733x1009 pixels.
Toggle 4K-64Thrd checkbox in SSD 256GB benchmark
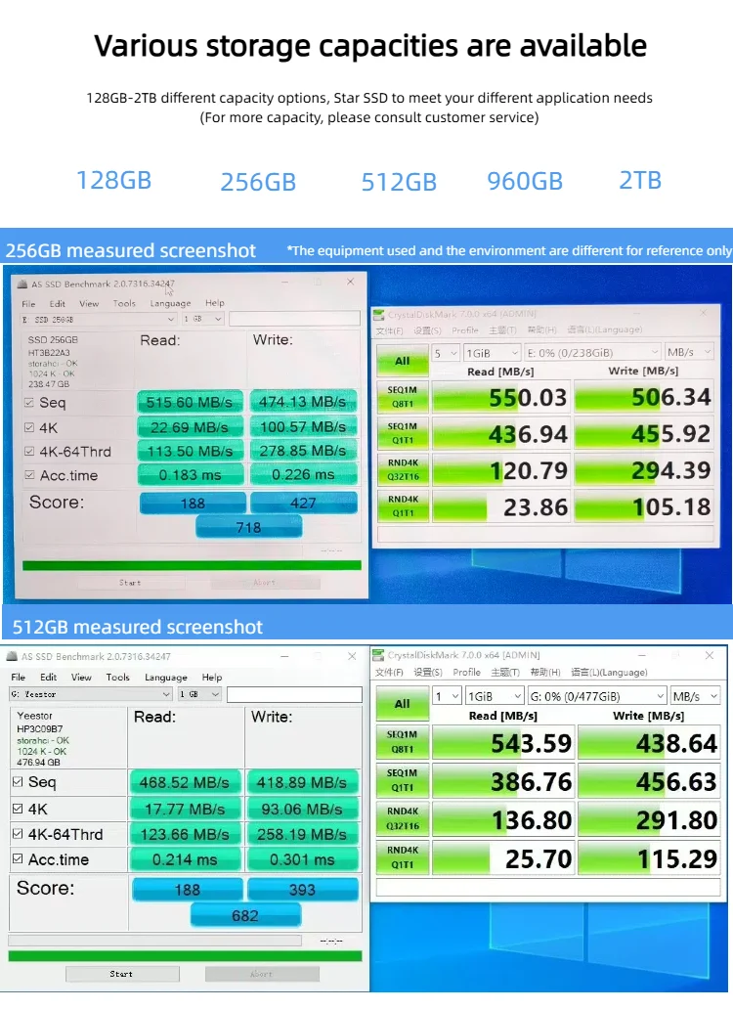pos(29,451)
